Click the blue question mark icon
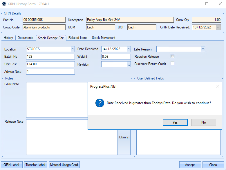 coord(100,103)
